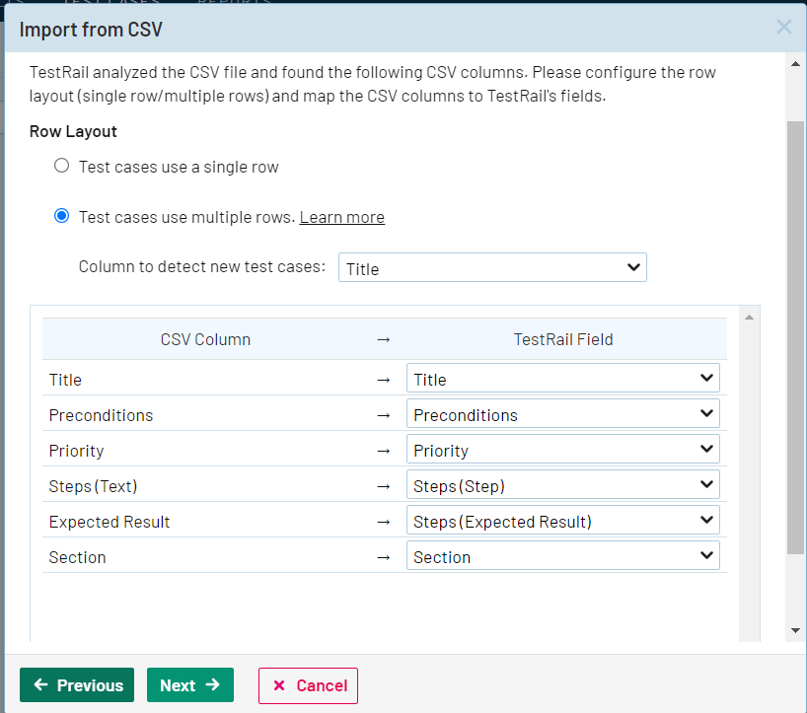The height and width of the screenshot is (713, 807).
Task: Cancel the CSV import
Action: [x=308, y=685]
